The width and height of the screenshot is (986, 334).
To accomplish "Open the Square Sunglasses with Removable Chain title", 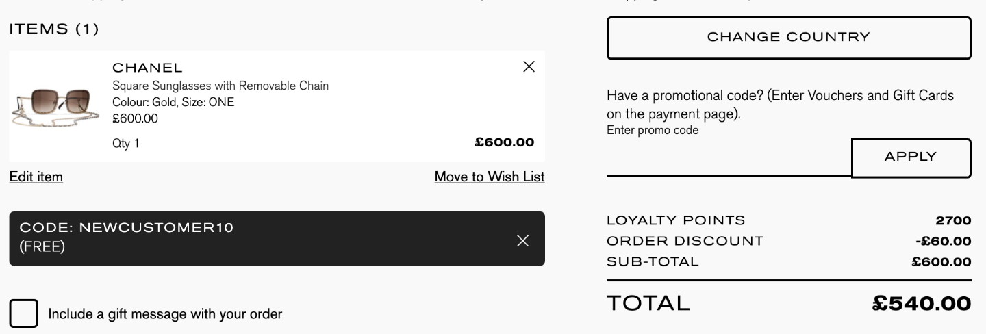I will (220, 86).
